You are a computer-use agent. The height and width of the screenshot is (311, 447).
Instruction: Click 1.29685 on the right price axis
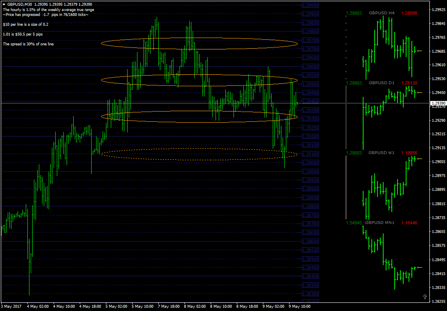(438, 51)
